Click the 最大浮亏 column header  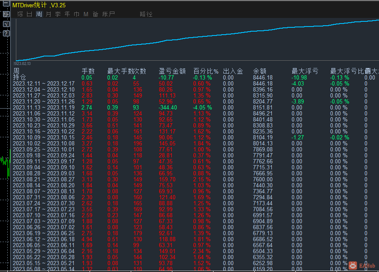(305, 71)
